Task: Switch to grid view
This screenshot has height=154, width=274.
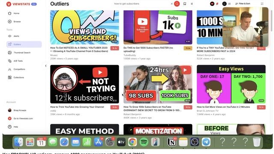Action: (224, 4)
